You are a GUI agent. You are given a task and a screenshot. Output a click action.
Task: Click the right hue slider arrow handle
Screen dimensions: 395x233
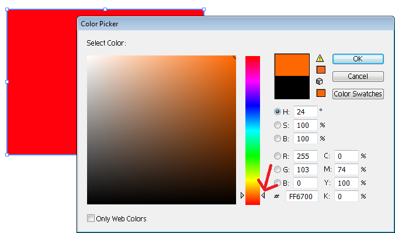pyautogui.click(x=263, y=195)
